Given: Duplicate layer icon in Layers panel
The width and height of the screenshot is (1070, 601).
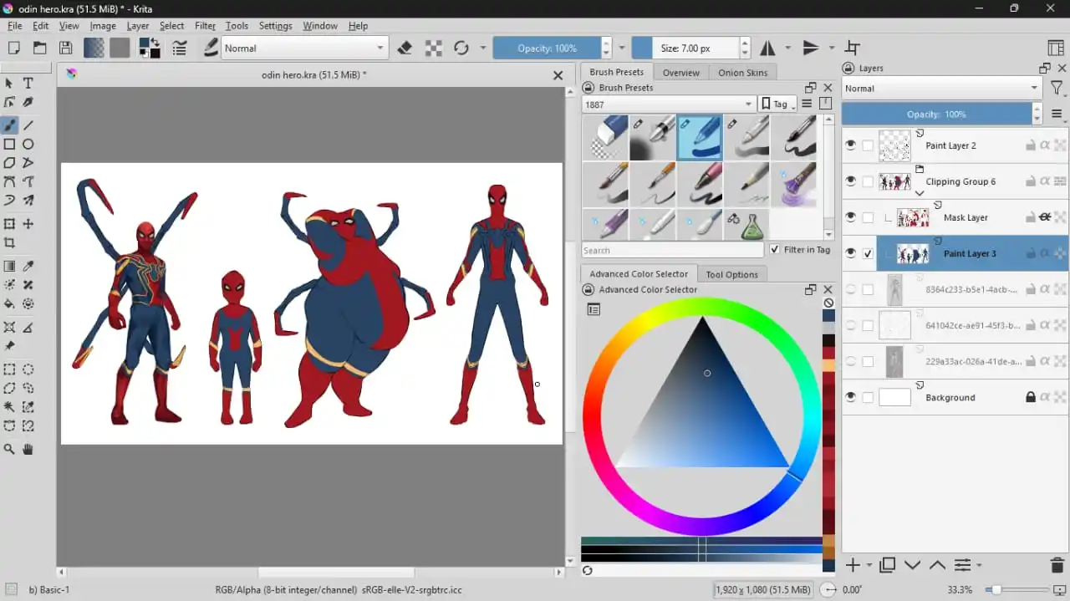Looking at the screenshot, I should click(887, 565).
